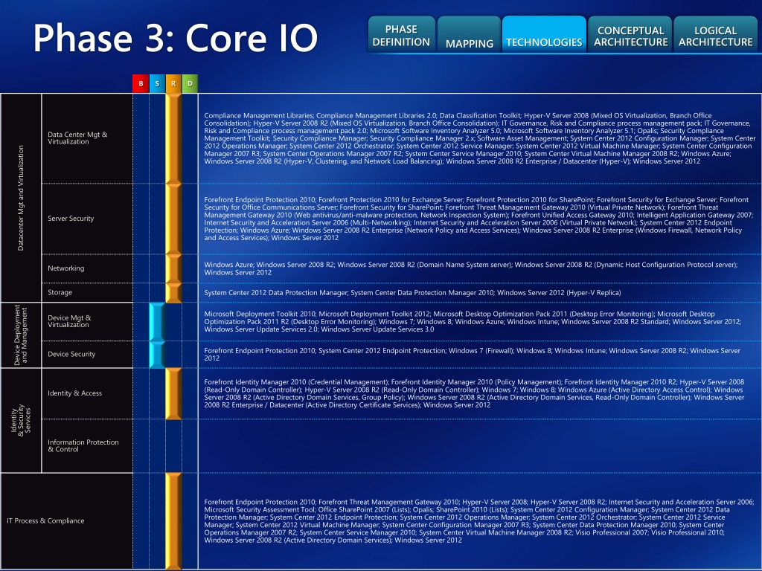Select the Information Protection & Control label
The image size is (762, 571).
tap(83, 446)
